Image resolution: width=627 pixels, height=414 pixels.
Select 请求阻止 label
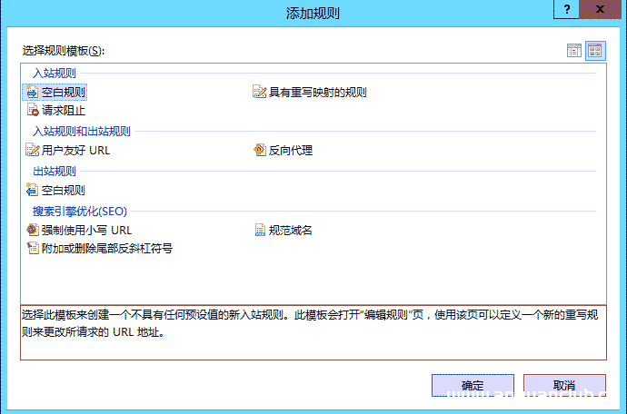[64, 110]
